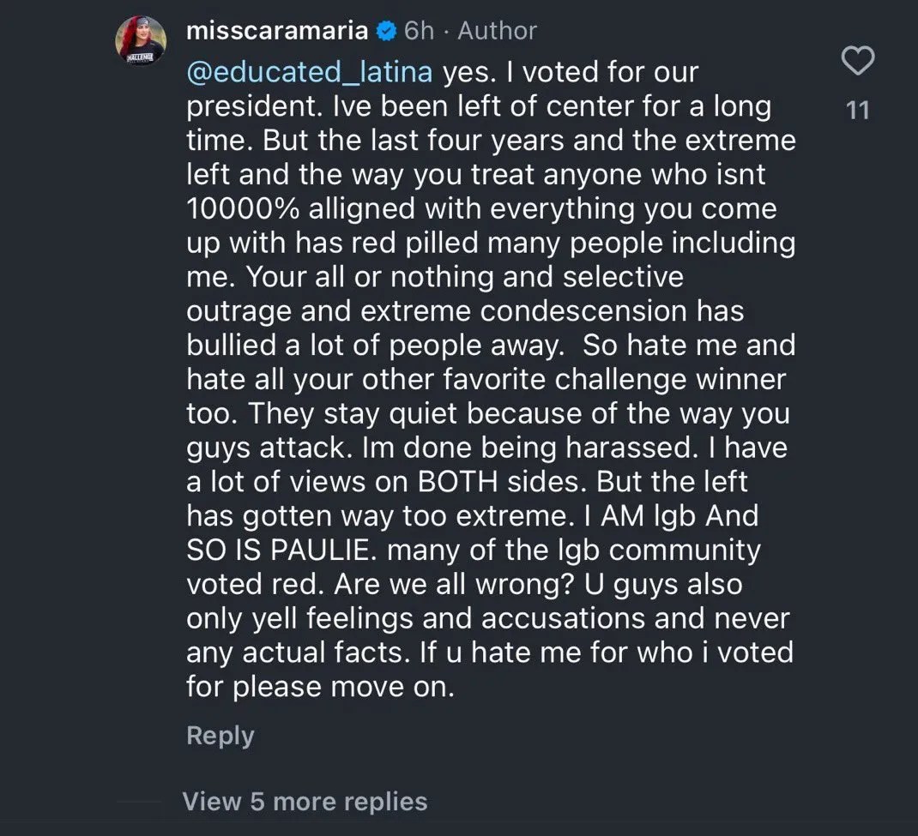Click the blue verified badge
This screenshot has height=836, width=918.
tap(386, 32)
